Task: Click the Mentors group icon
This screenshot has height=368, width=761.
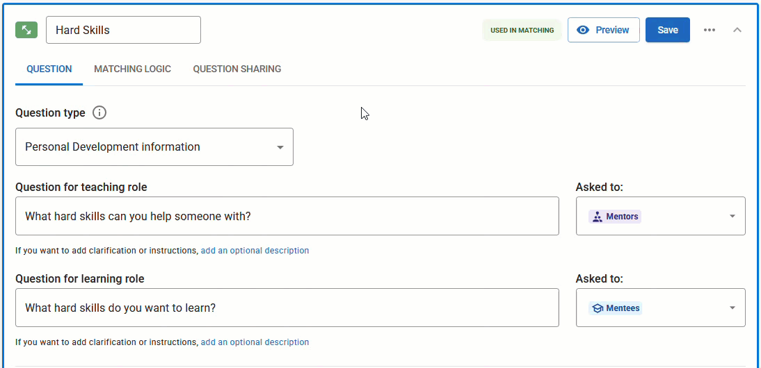Action: point(597,217)
